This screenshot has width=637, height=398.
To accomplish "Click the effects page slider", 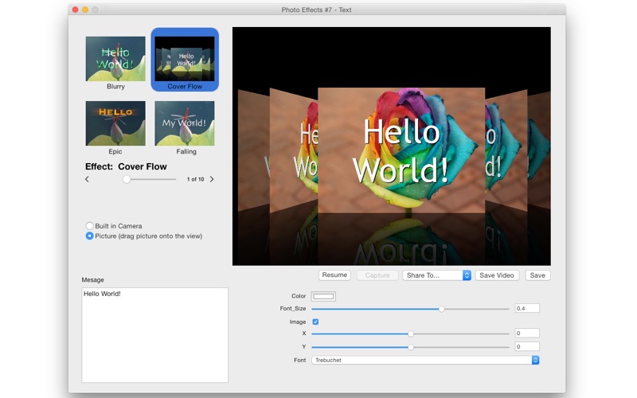I will pos(149,179).
